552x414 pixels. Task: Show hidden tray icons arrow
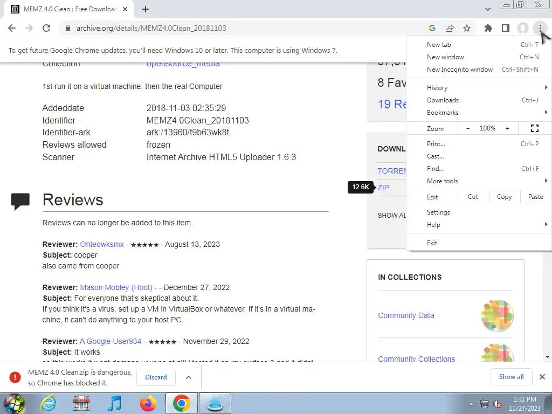(471, 404)
